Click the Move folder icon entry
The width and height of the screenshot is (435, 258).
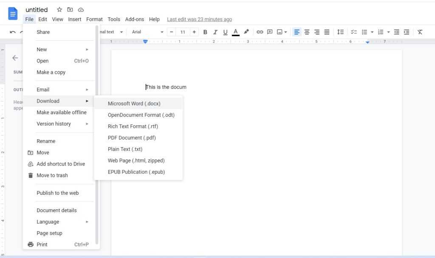31,153
